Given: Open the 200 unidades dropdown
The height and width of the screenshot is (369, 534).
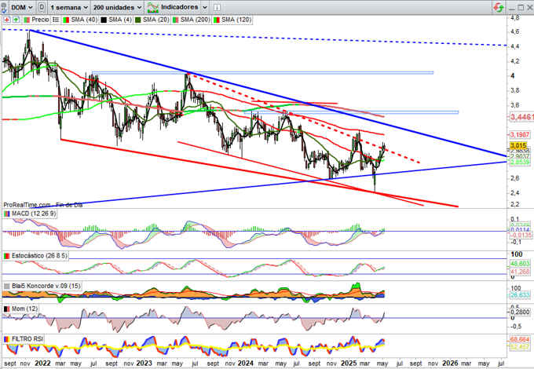Looking at the screenshot, I should [118, 7].
